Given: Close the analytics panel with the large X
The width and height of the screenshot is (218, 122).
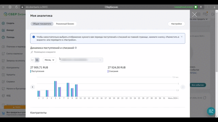Looking at the screenshot, I should pos(194,14).
